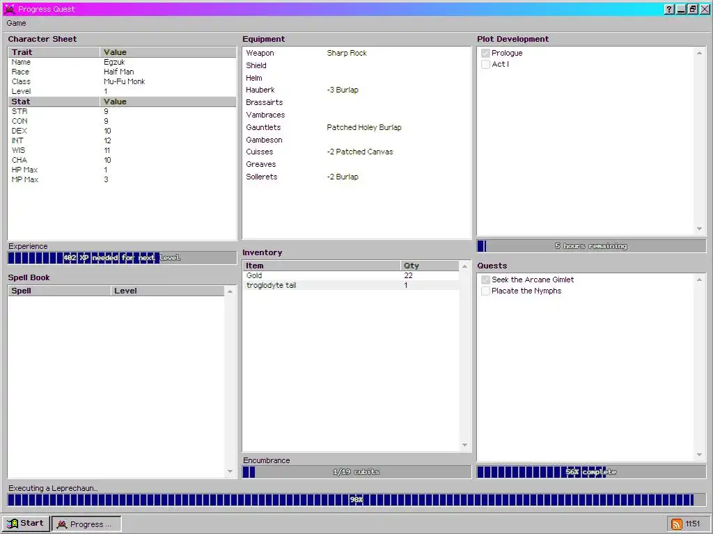Viewport: 713px width, 534px height.
Task: Toggle Placate the Nymphs checkbox
Action: (485, 291)
